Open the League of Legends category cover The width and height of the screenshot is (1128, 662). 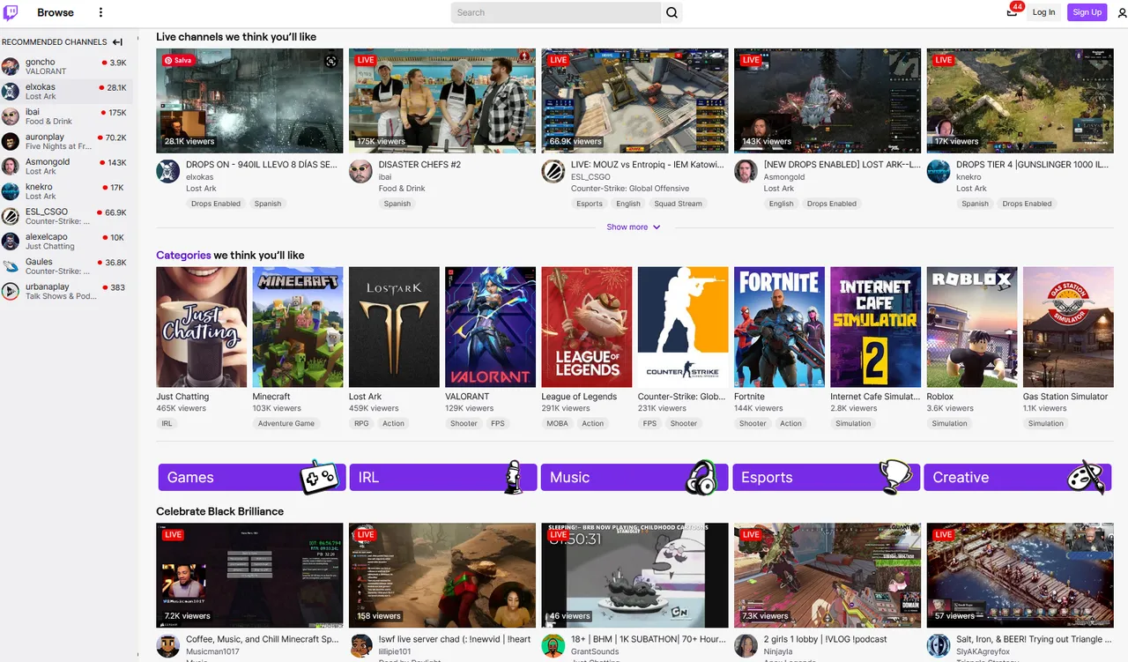(587, 327)
